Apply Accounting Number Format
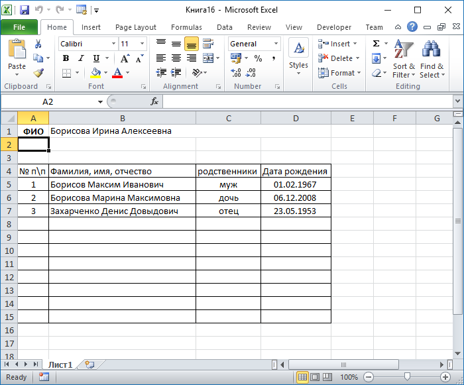 pos(236,58)
